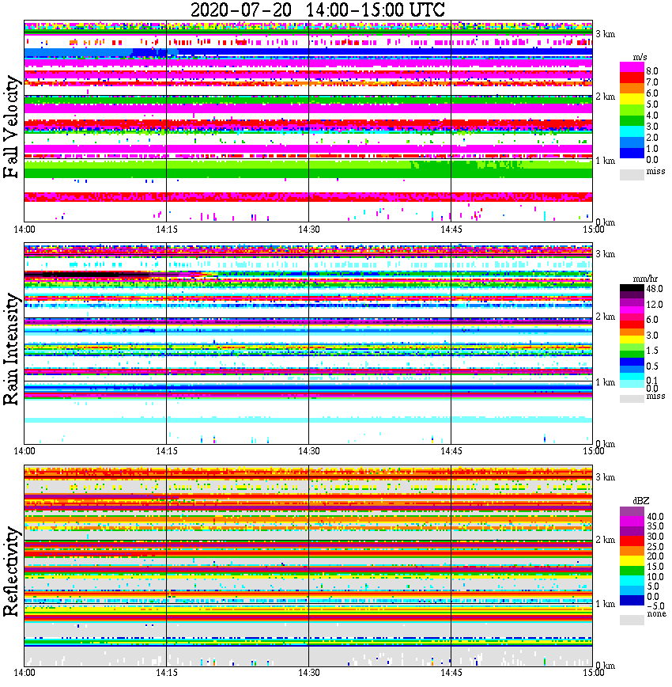Click "20.0" in the Reflectivity legend
The image size is (672, 687).
click(x=655, y=556)
